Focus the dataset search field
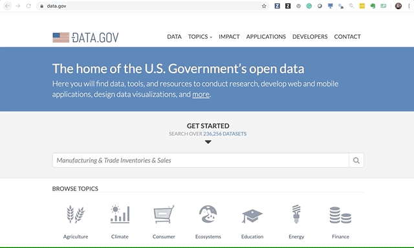This screenshot has height=248, width=414. coord(201,160)
